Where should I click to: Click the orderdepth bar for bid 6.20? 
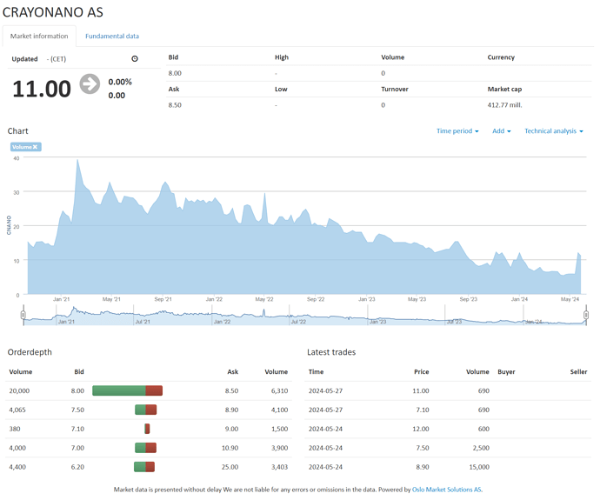coord(144,467)
